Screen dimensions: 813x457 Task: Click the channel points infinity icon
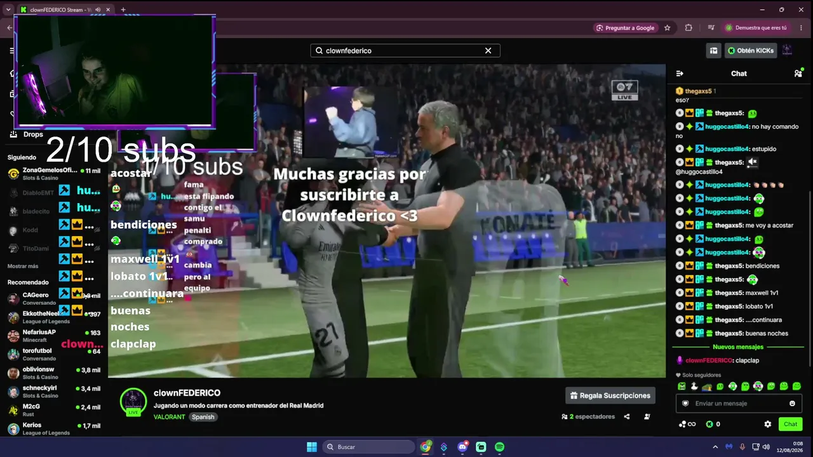pyautogui.click(x=687, y=424)
